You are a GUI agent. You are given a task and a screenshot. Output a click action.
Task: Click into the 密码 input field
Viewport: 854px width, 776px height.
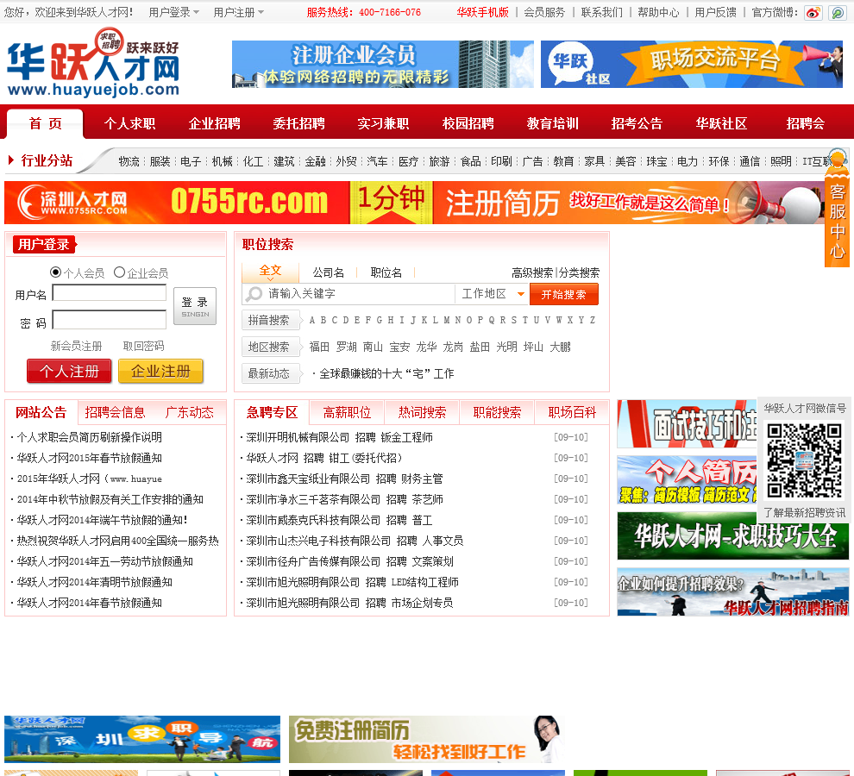point(110,320)
